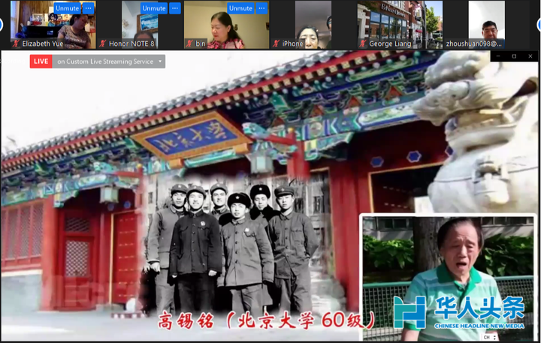
Task: Open more options for Elizabeth Yue
Action: coord(88,8)
